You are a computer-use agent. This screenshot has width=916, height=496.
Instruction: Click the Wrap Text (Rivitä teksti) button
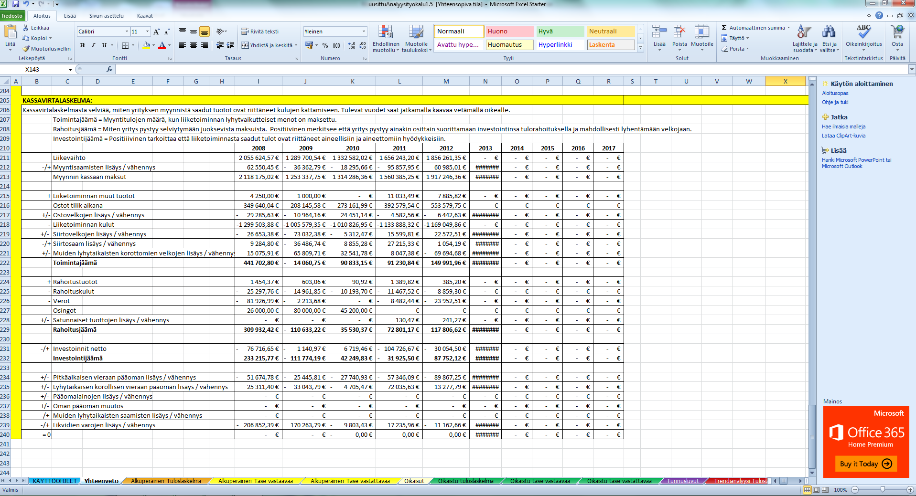260,32
